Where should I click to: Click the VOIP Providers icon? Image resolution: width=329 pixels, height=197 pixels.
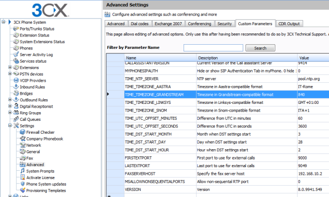(x=16, y=80)
